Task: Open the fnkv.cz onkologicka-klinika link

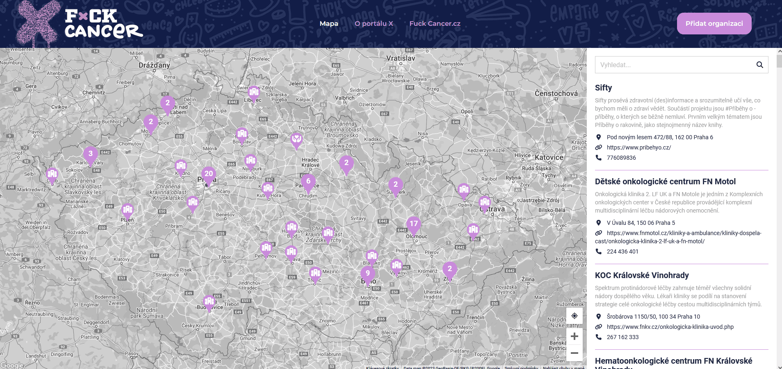Action: point(670,327)
